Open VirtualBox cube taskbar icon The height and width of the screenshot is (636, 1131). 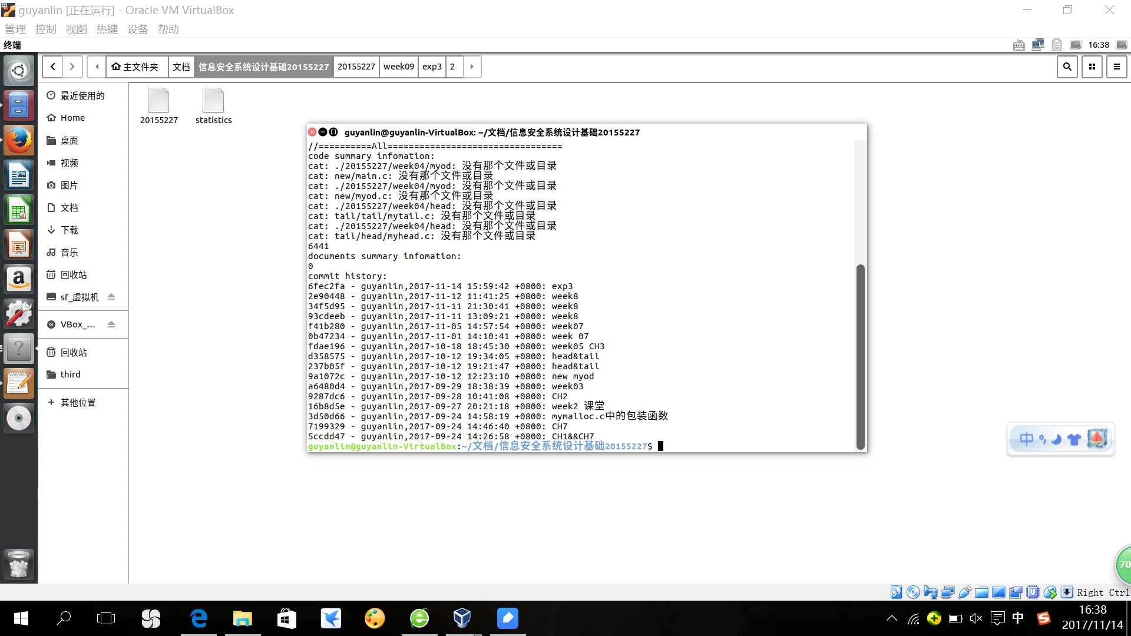click(462, 618)
